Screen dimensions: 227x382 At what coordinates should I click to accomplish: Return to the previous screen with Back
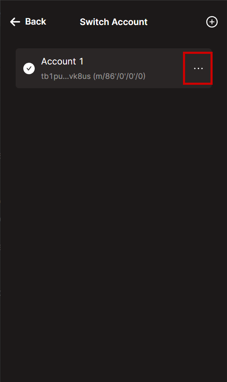[x=28, y=22]
